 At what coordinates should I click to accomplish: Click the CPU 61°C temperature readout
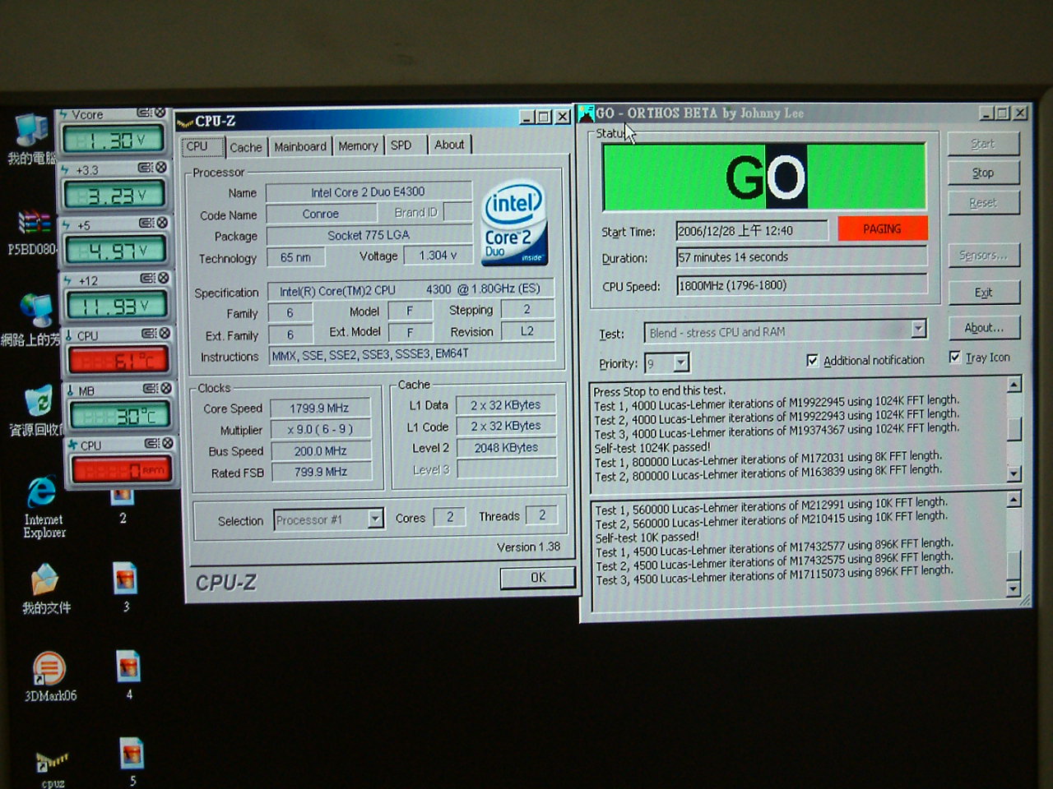coord(118,360)
